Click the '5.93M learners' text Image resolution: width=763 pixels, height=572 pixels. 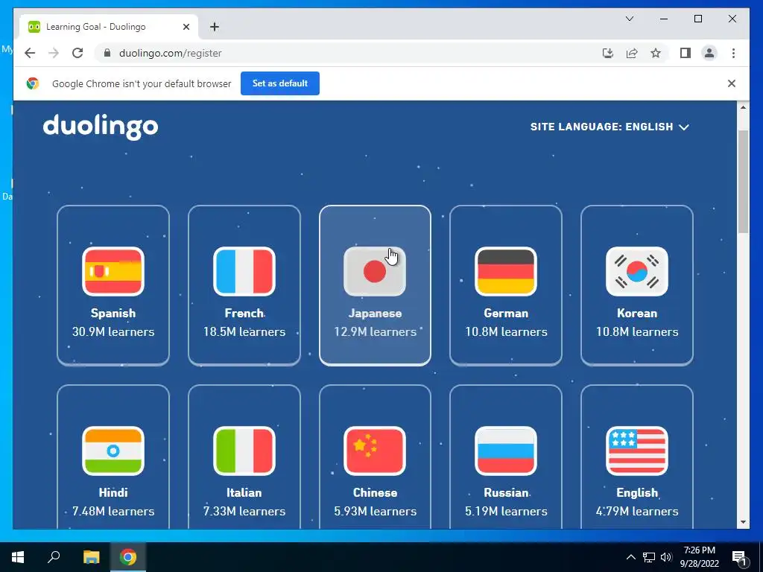point(375,511)
